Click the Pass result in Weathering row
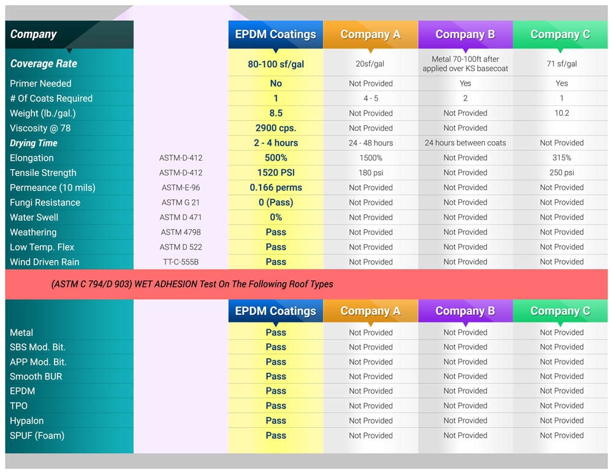Viewport: 613px width, 474px height. [276, 232]
